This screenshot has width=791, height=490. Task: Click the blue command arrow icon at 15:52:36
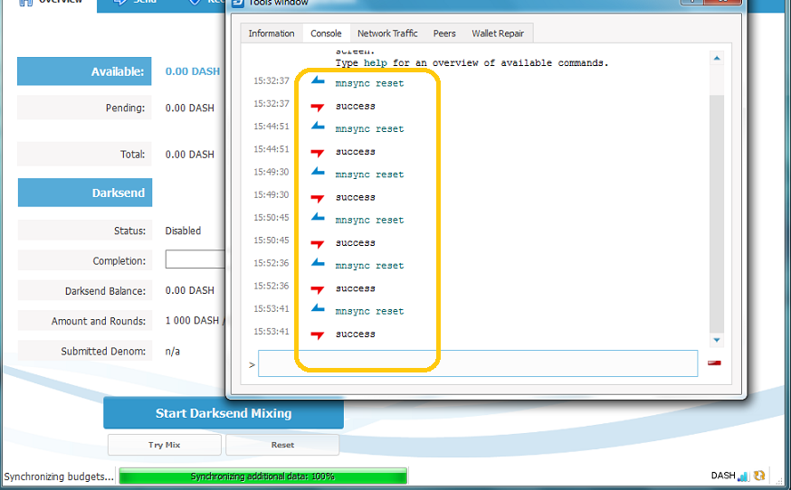(x=318, y=262)
